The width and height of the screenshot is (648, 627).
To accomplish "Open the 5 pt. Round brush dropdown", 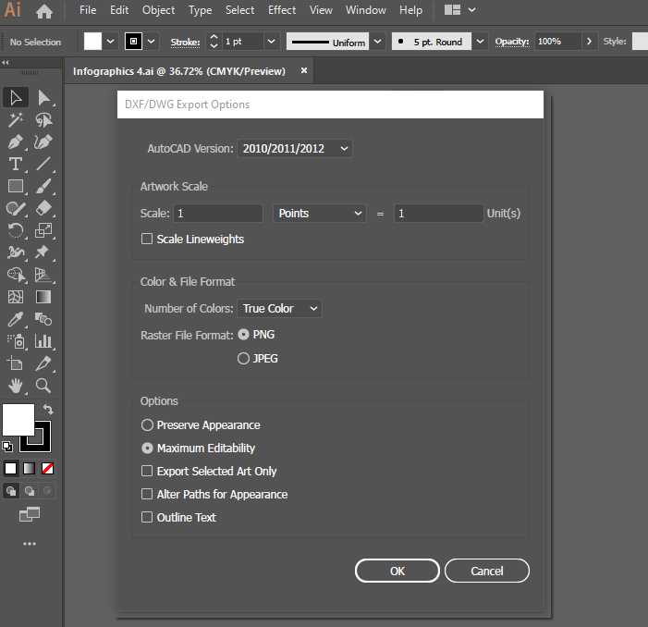I will [480, 42].
